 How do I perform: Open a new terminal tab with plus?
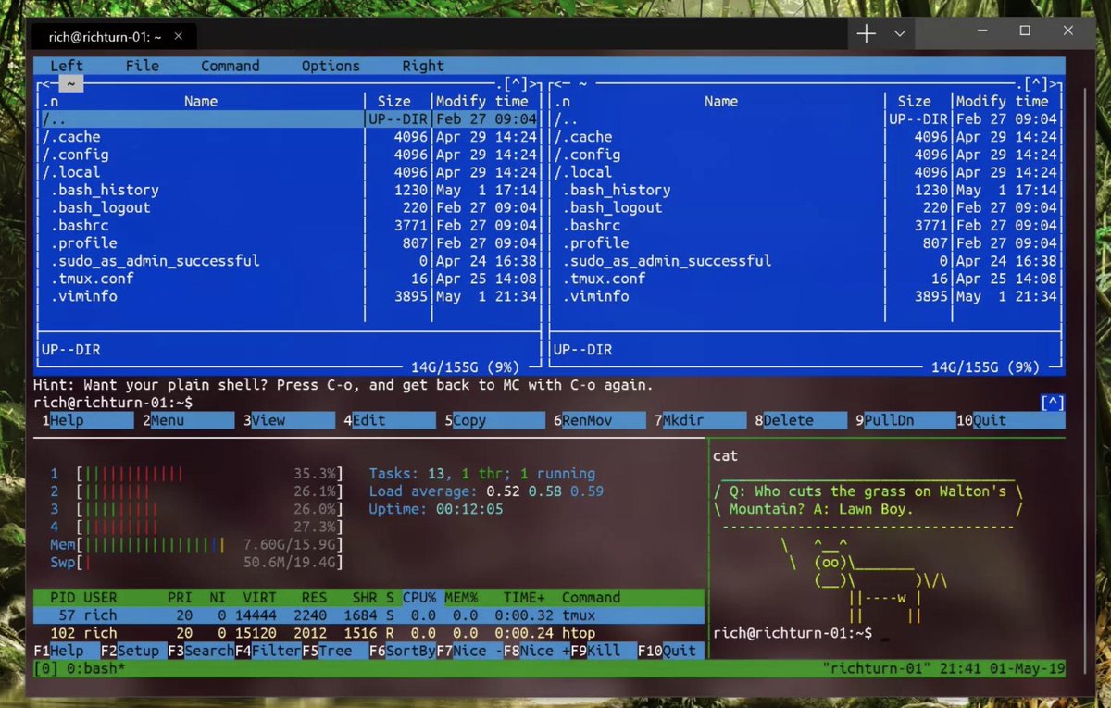(x=867, y=33)
